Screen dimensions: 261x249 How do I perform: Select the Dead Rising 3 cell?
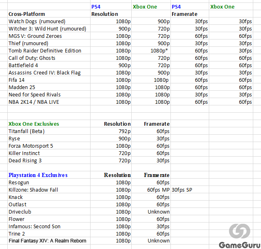49,160
